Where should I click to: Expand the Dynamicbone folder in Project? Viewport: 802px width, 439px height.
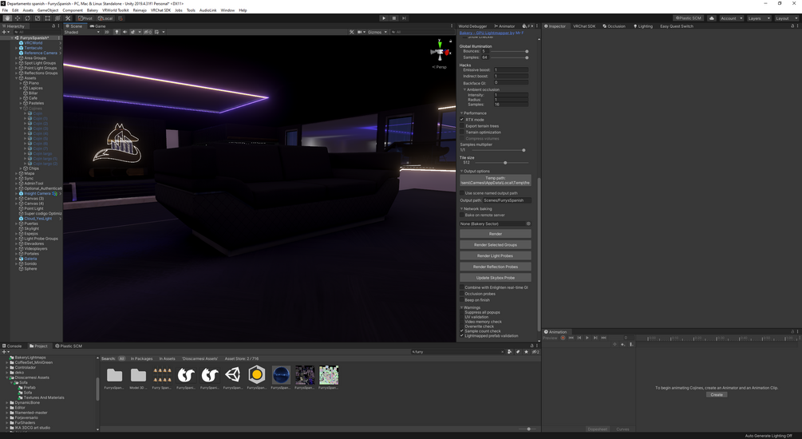7,402
